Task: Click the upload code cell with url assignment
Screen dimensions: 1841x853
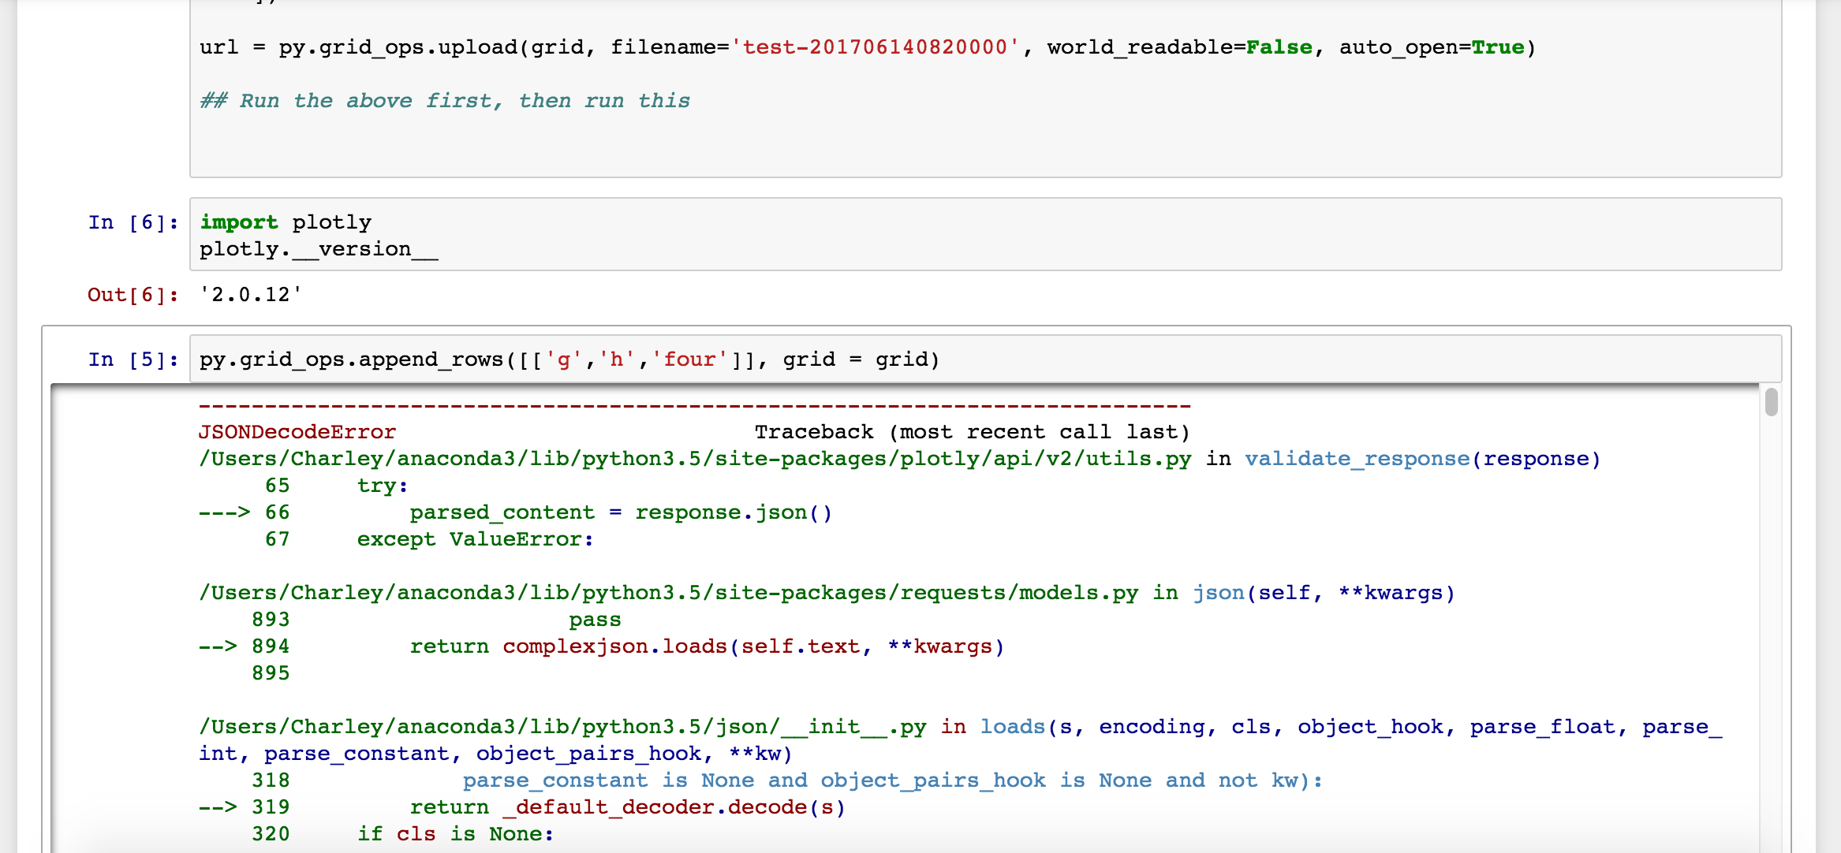Action: (x=985, y=88)
